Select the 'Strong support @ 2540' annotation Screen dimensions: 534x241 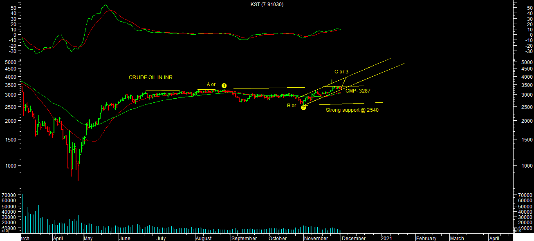pyautogui.click(x=352, y=110)
